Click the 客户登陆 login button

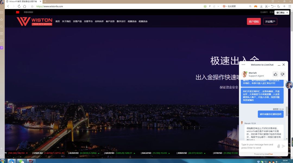[x=254, y=21]
